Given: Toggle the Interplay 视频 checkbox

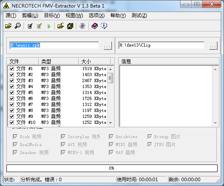Looking at the screenshot, I should (x=63, y=137).
